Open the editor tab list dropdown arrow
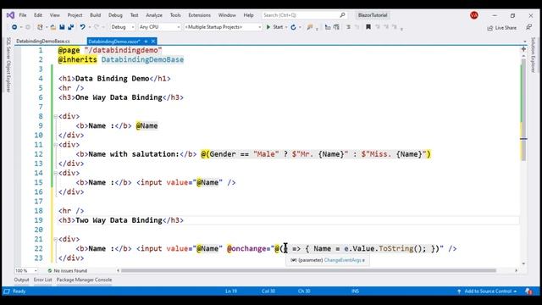 (x=525, y=42)
